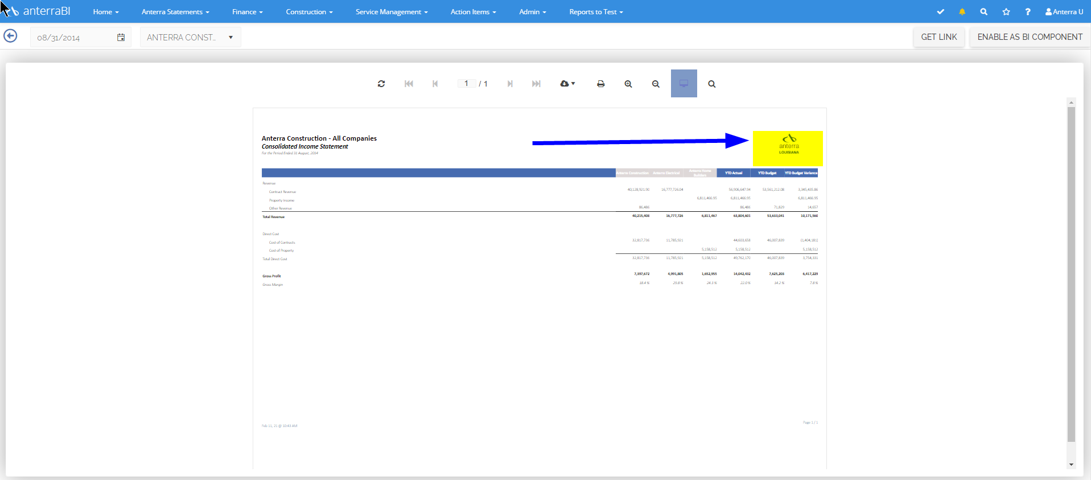1091x480 pixels.
Task: Click 'Consolidated Income Statement' subtitle
Action: (x=305, y=146)
